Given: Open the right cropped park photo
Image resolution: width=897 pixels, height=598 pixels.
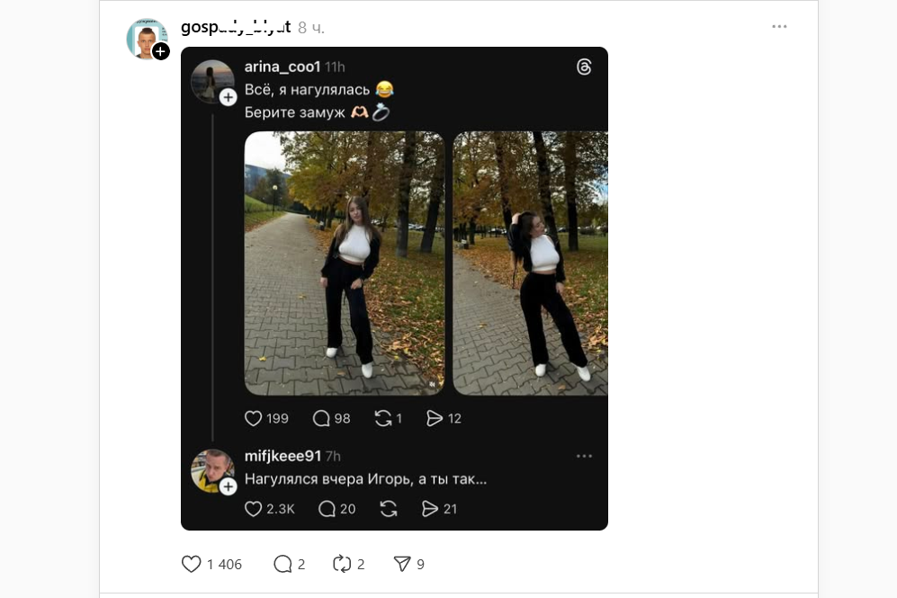Looking at the screenshot, I should tap(530, 263).
